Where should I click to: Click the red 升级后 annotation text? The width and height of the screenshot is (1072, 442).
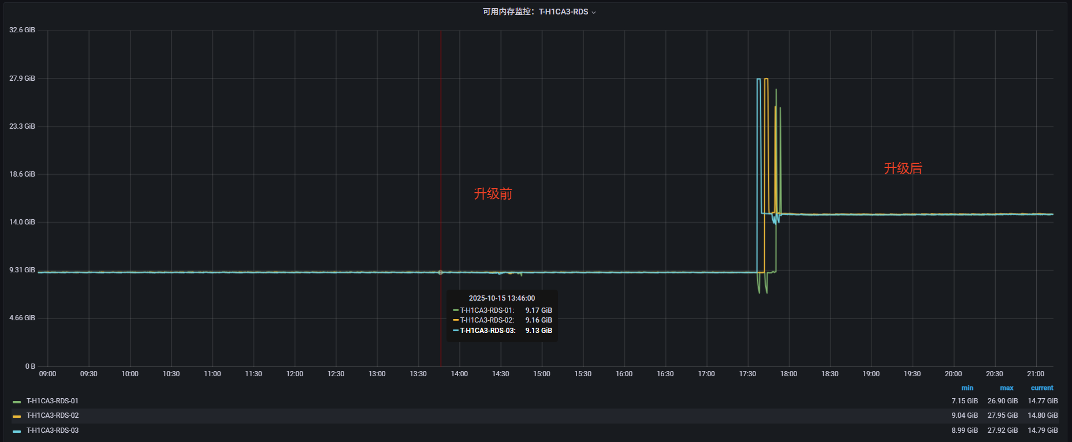pyautogui.click(x=903, y=168)
